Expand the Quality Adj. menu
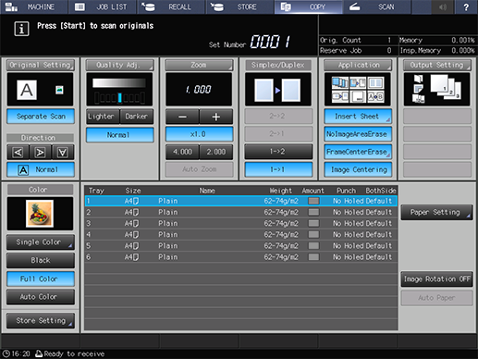The image size is (478, 359). [x=119, y=65]
